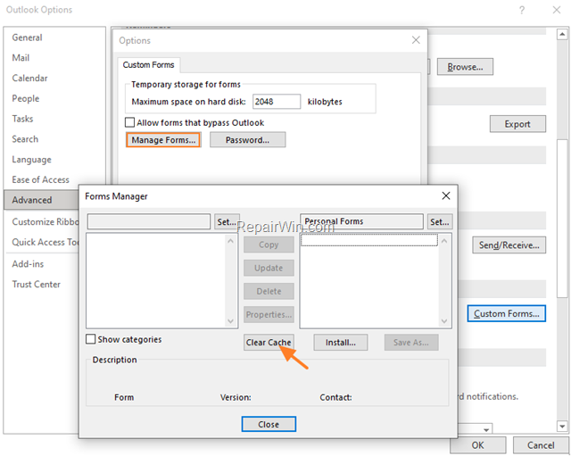The height and width of the screenshot is (456, 571).
Task: Click Send/Receive... in Outlook Options
Action: [509, 245]
